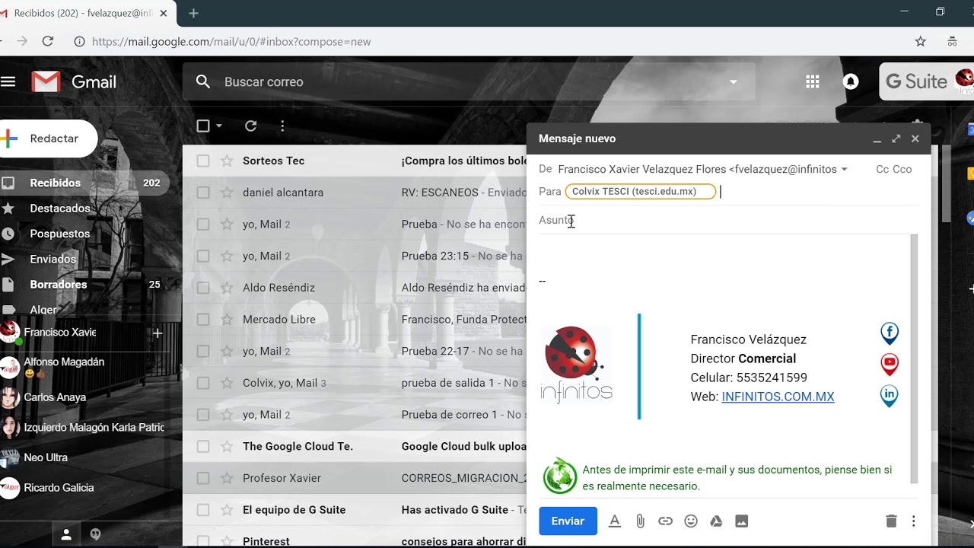Expand compose window to full screen
Viewport: 974px width, 548px height.
tap(896, 139)
